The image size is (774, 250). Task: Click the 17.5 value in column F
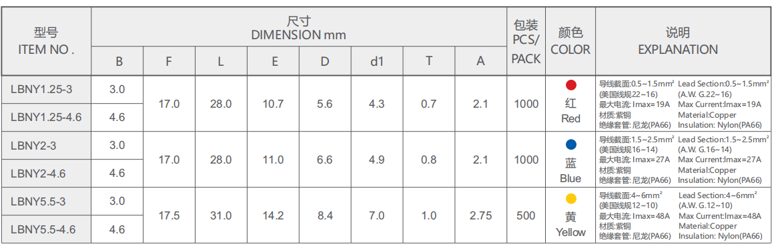[x=169, y=215]
